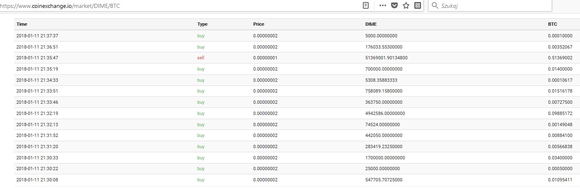Click DIME amount 5308.35883333
The width and height of the screenshot is (580, 188).
tap(381, 80)
